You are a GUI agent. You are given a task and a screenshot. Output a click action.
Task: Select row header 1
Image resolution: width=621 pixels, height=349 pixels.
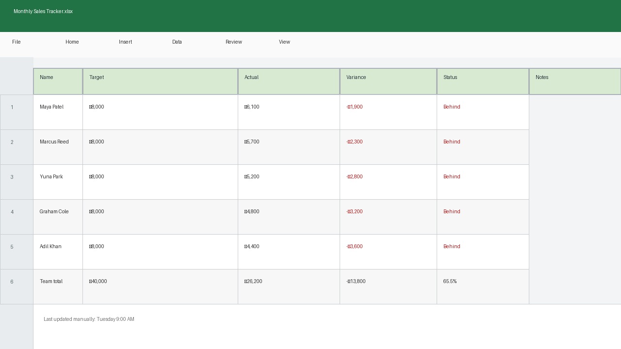[x=16, y=112]
